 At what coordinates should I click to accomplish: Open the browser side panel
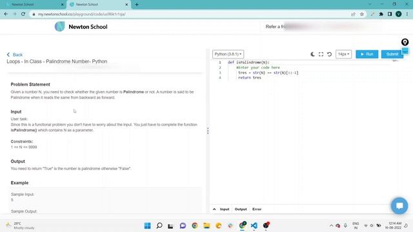(390, 14)
